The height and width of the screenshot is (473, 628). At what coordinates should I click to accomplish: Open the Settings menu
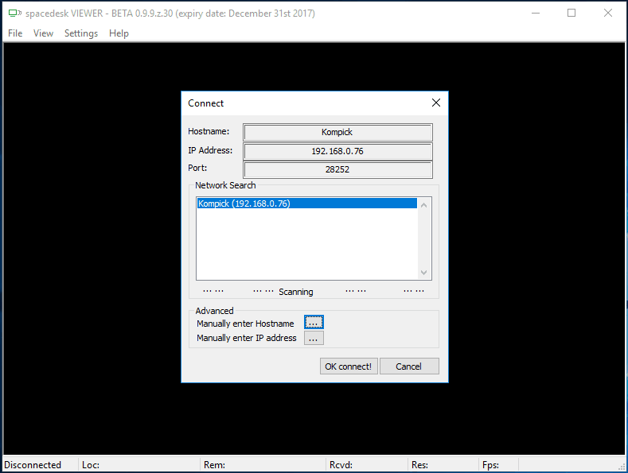81,33
